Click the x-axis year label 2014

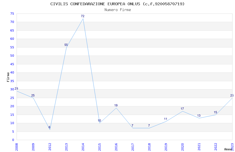(83, 147)
